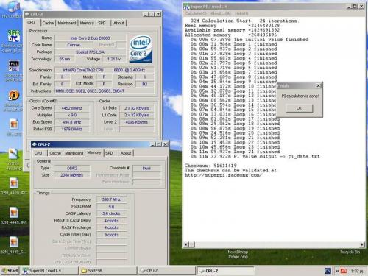Click the red system tray icon
The width and height of the screenshot is (368, 276).
click(x=344, y=271)
